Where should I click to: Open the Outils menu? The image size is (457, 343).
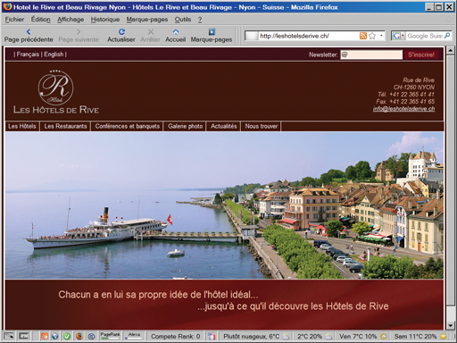click(x=183, y=20)
